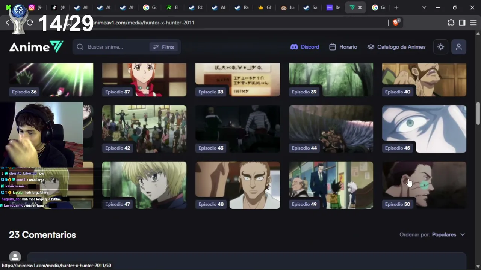This screenshot has height=270, width=481.
Task: Switch to the Steam tab labeled Sa
Action: pyautogui.click(x=310, y=7)
